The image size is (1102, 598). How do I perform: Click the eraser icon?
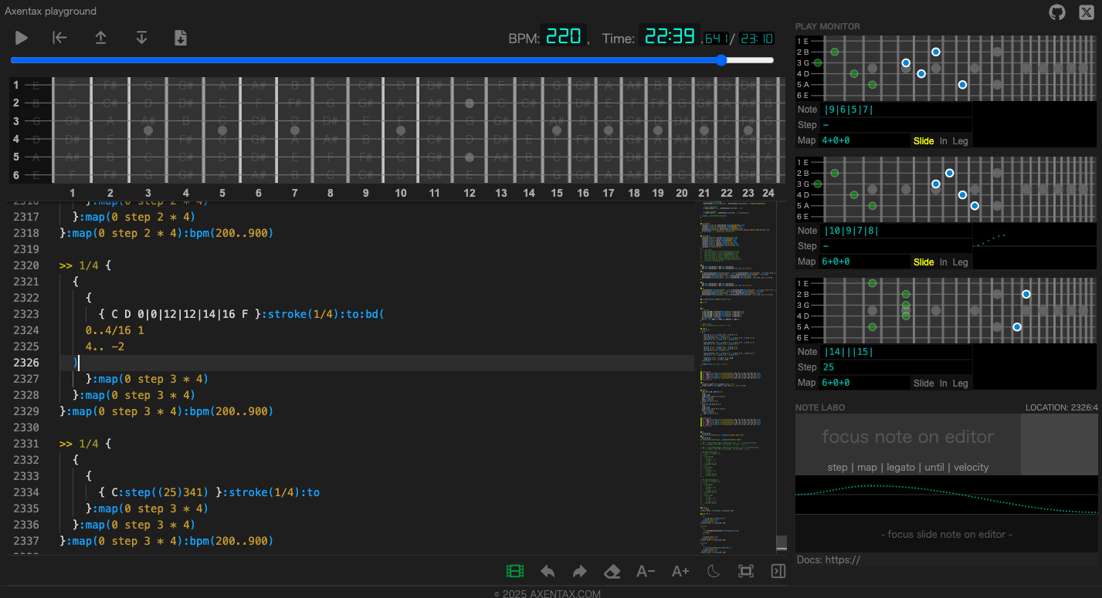612,571
